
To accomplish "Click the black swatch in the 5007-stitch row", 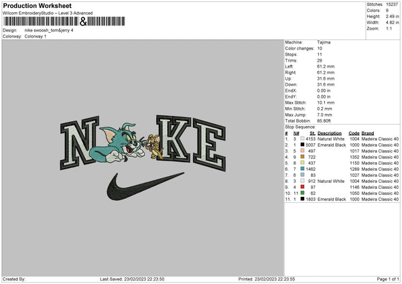I will click(x=302, y=145).
